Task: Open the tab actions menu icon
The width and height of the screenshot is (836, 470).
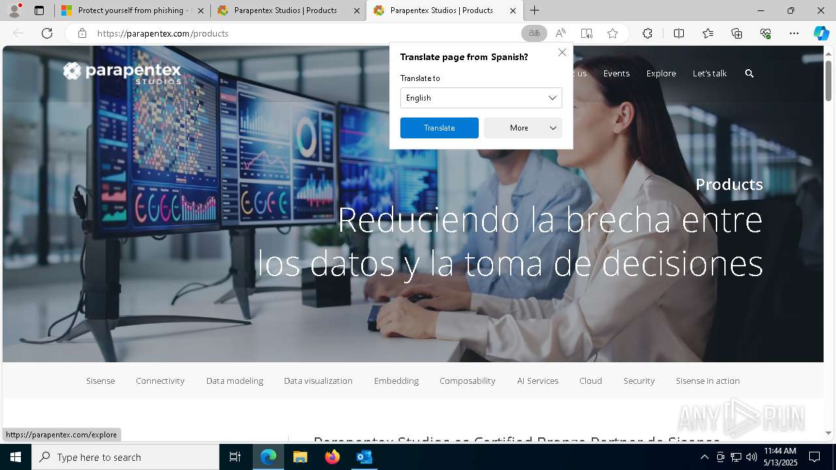Action: point(39,10)
